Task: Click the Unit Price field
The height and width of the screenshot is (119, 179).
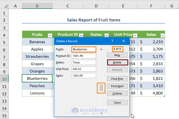Action: (84, 69)
